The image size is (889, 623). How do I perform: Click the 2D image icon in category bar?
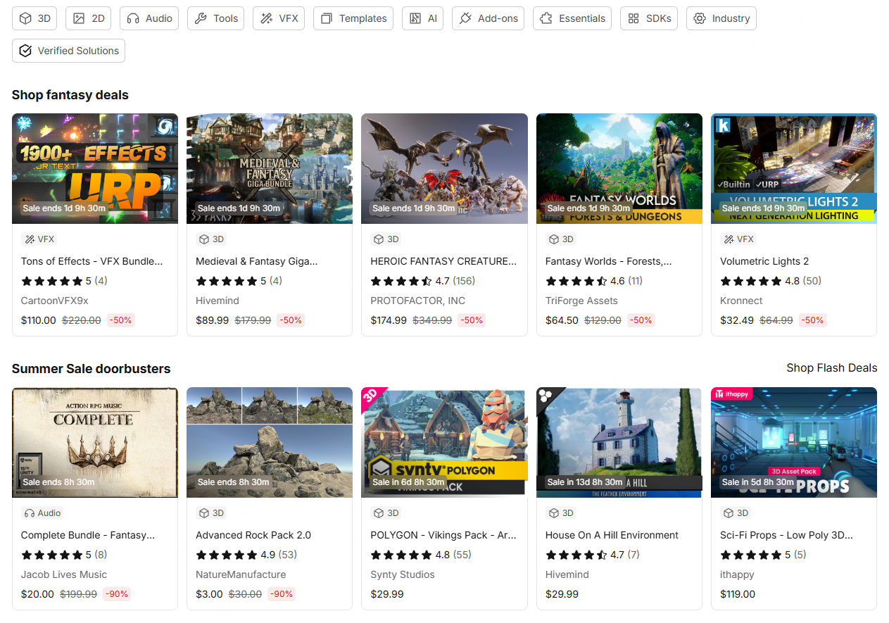(x=79, y=18)
